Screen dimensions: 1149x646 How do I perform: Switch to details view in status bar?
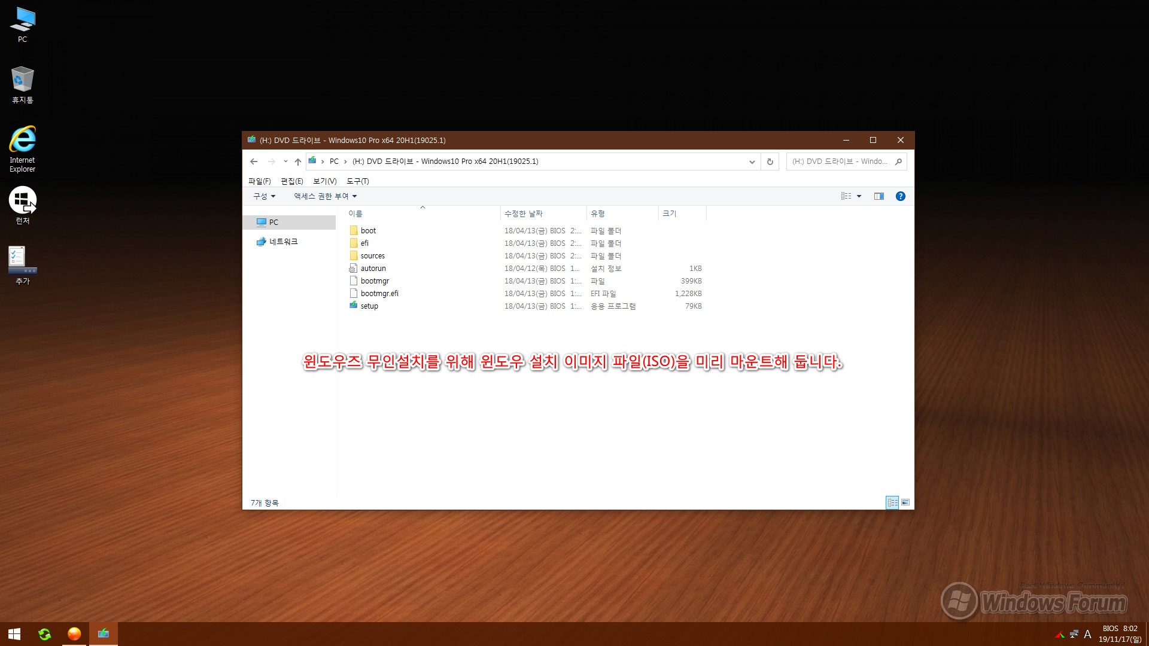click(892, 502)
